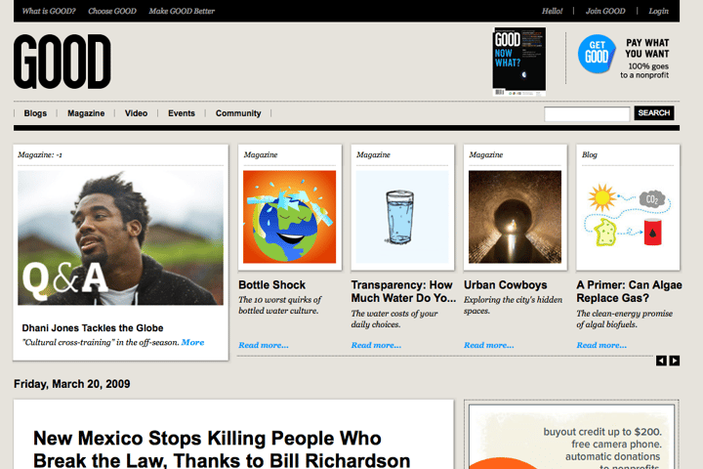Open the algae primer illustration

[628, 217]
